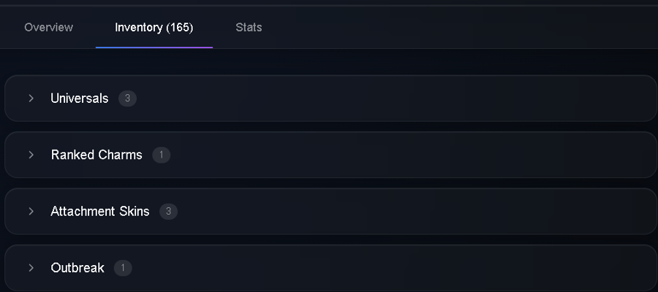Viewport: 658px width, 292px height.
Task: Click the count badge next to Attachment Skins
Action: click(x=168, y=212)
